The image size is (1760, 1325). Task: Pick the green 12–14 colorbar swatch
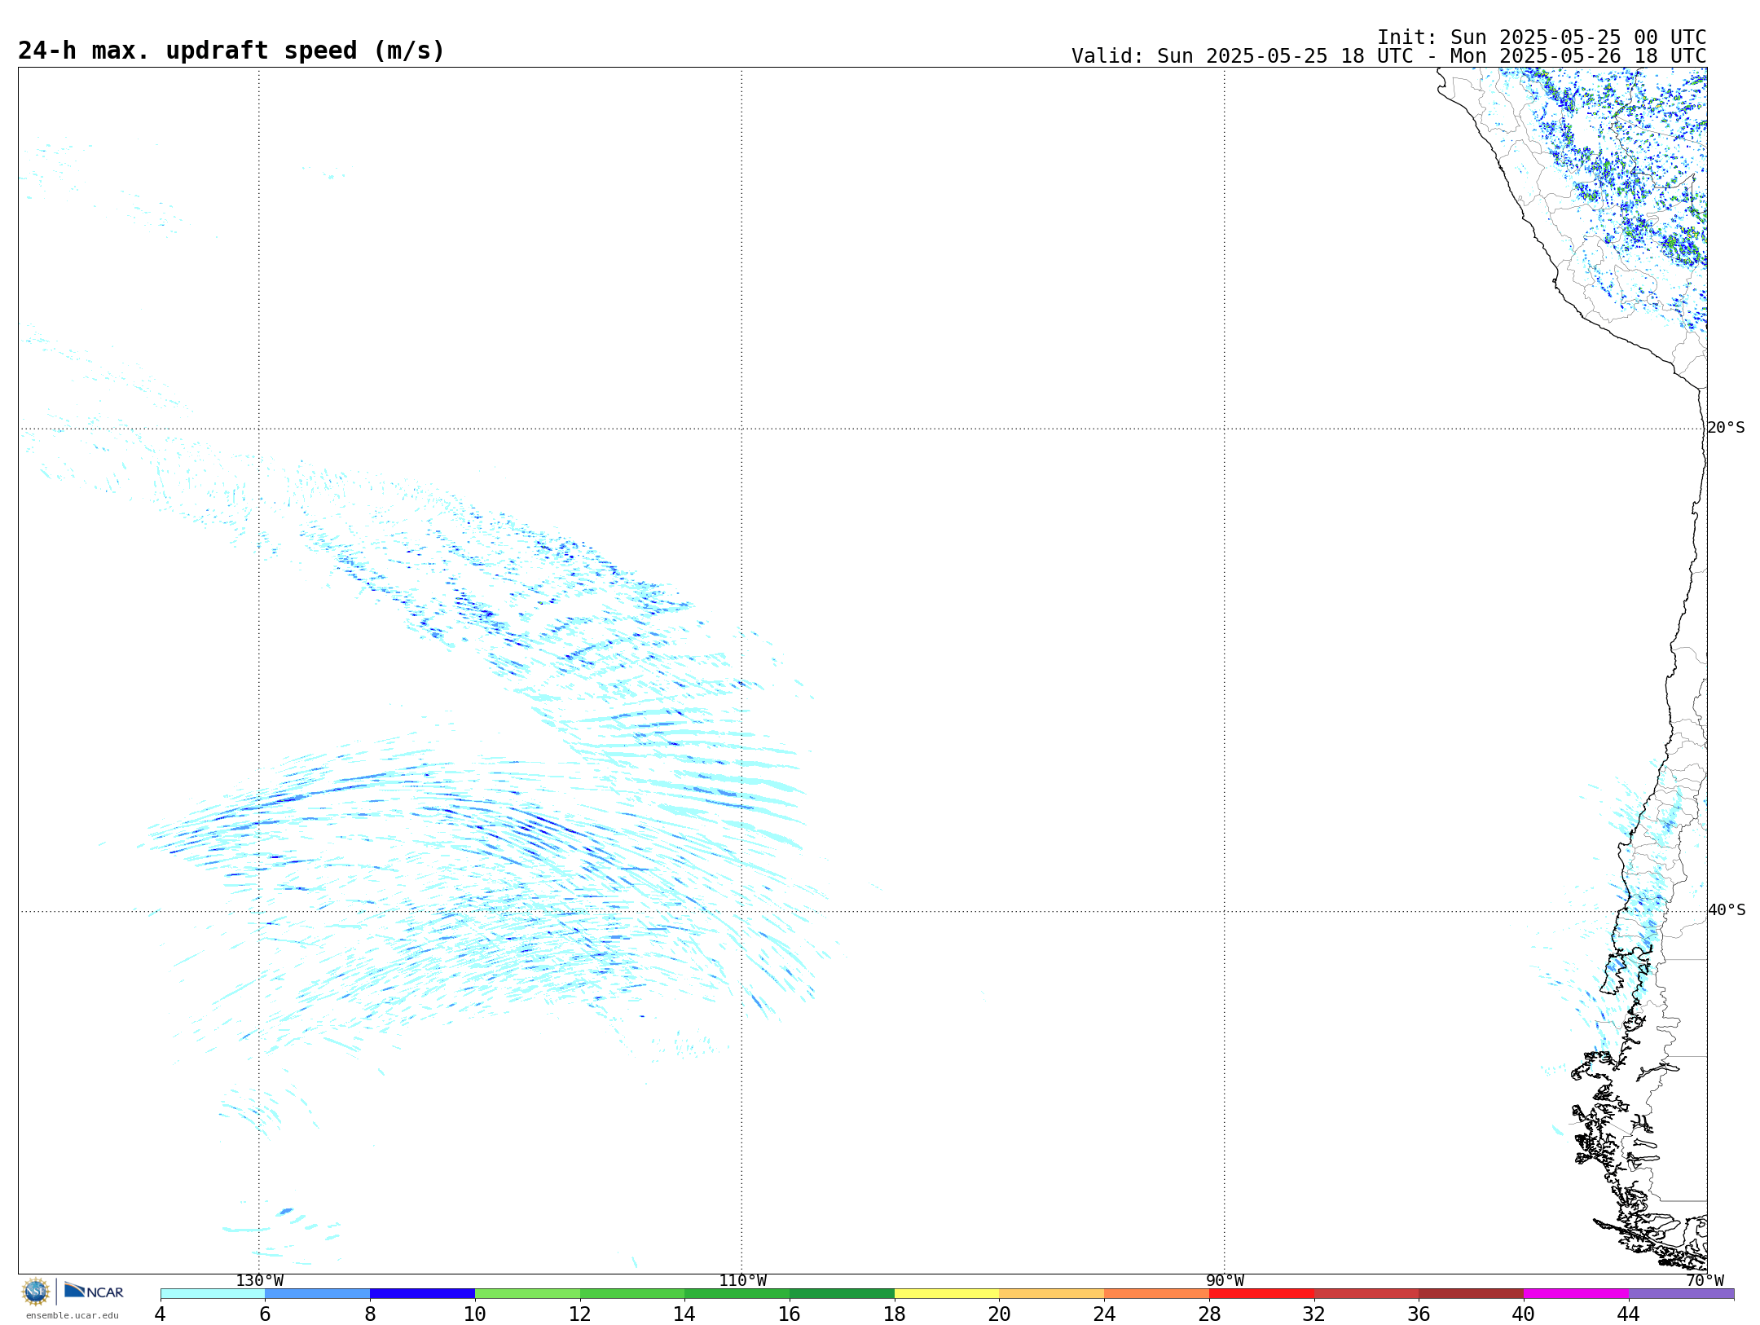click(x=632, y=1294)
